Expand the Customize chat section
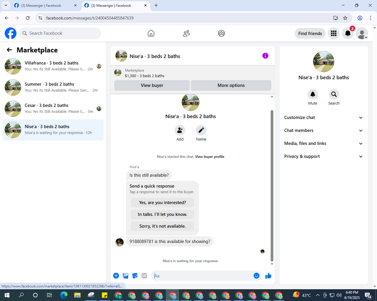 (x=324, y=118)
